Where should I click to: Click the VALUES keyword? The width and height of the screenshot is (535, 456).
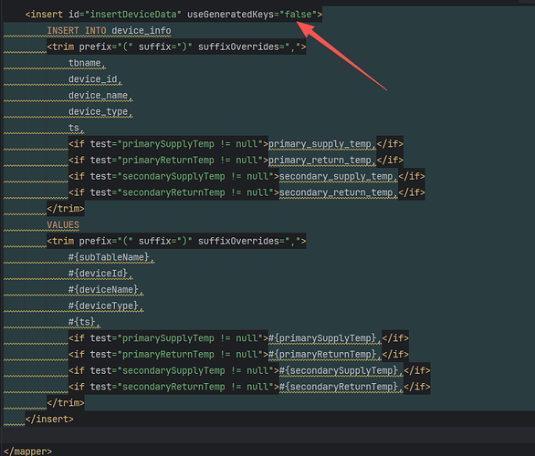coord(63,225)
